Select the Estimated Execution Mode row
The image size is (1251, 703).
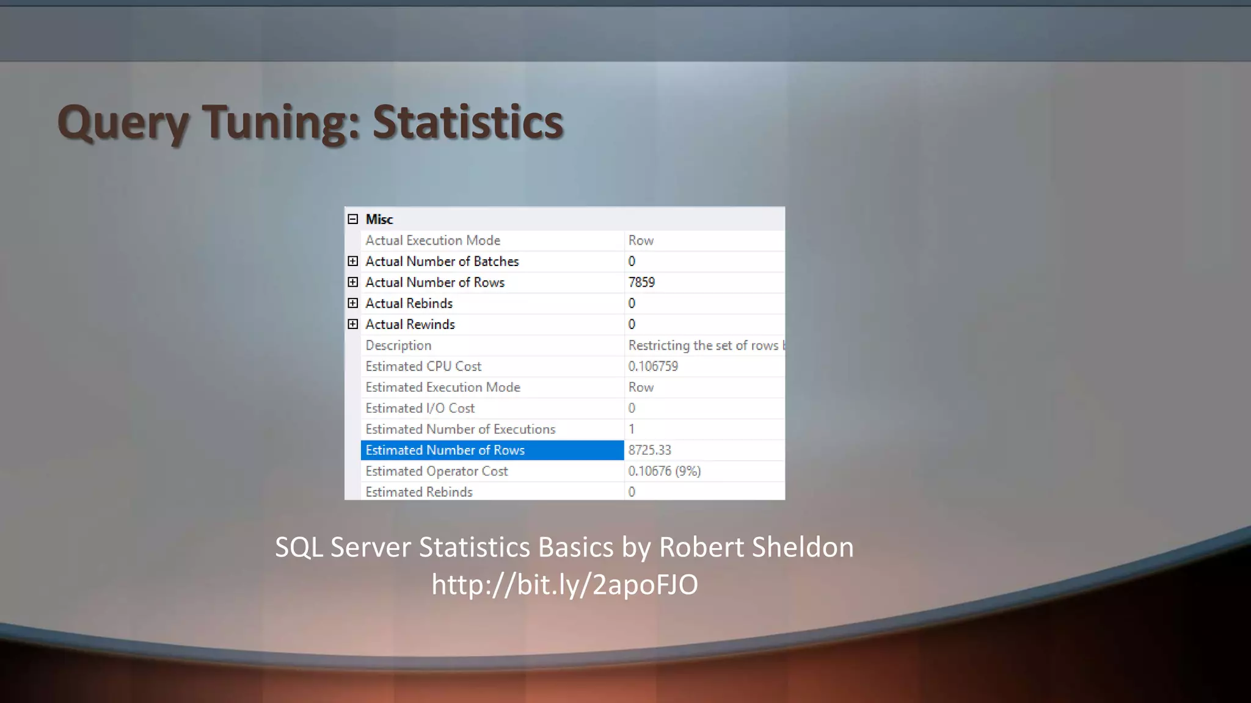pyautogui.click(x=572, y=387)
